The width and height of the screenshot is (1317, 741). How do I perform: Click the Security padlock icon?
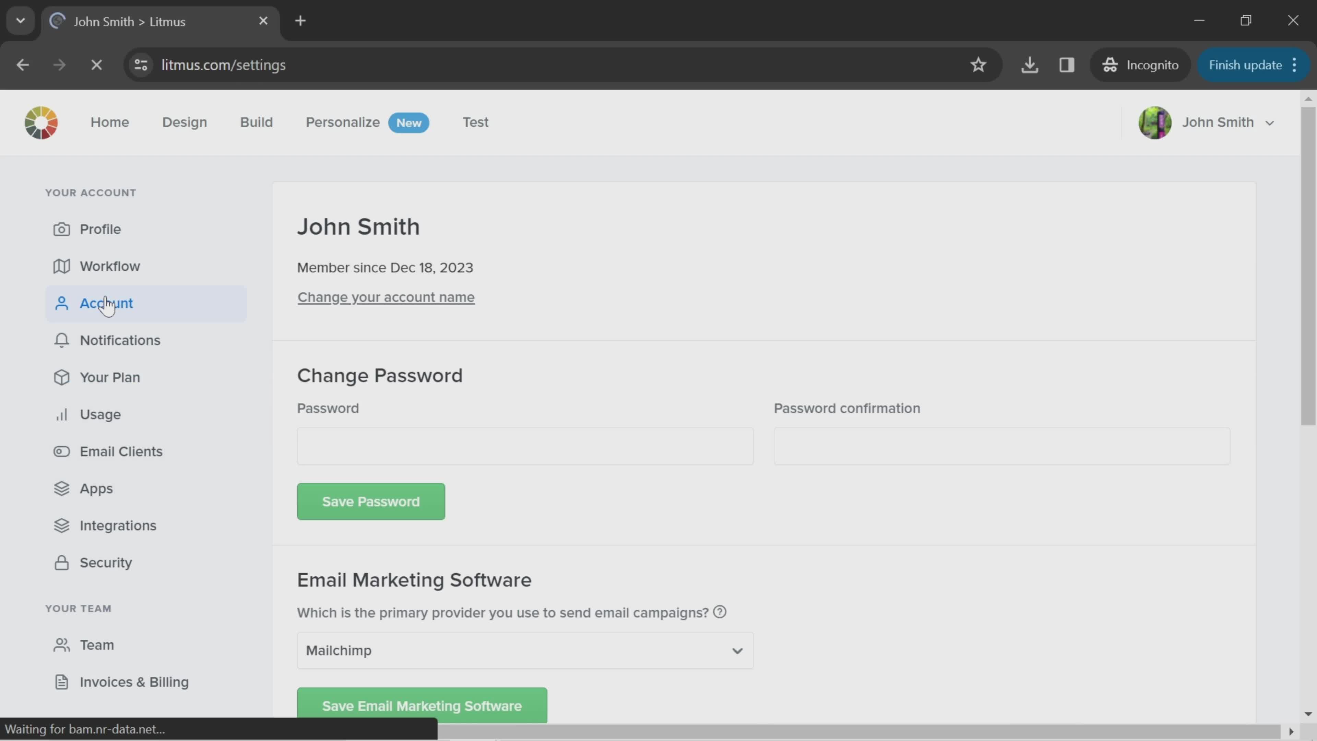(x=61, y=563)
